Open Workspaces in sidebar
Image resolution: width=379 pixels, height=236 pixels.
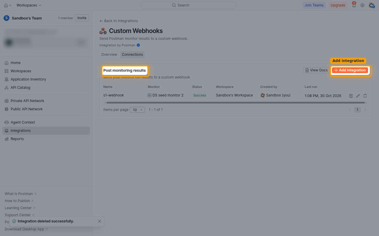[46, 71]
